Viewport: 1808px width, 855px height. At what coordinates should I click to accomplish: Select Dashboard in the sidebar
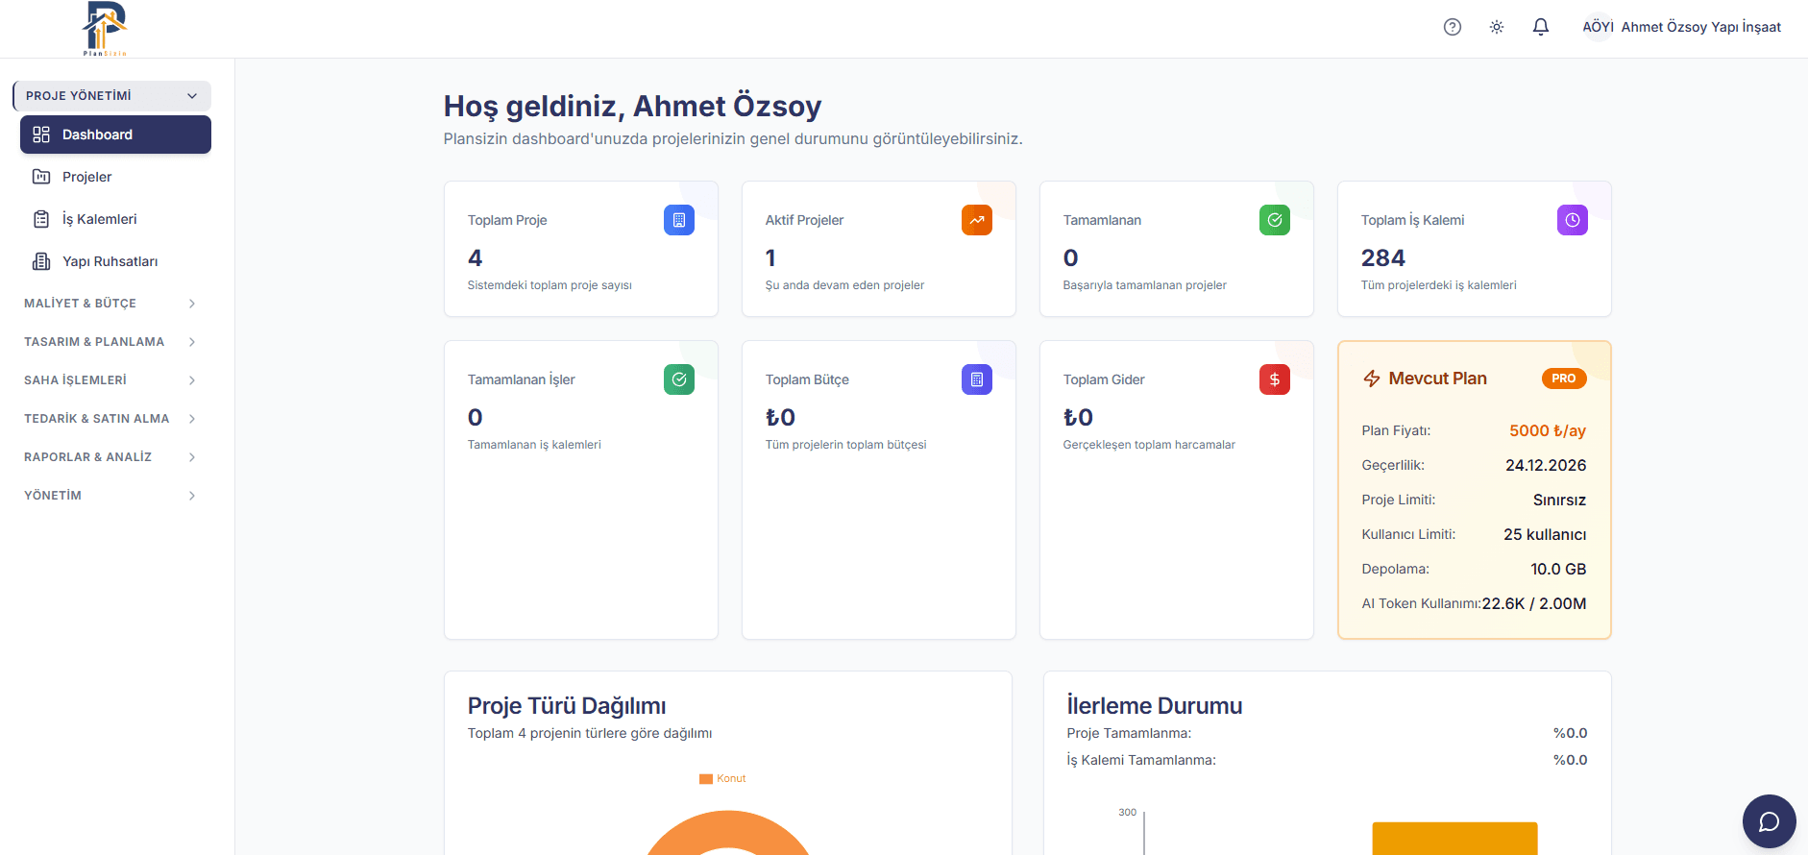point(115,134)
